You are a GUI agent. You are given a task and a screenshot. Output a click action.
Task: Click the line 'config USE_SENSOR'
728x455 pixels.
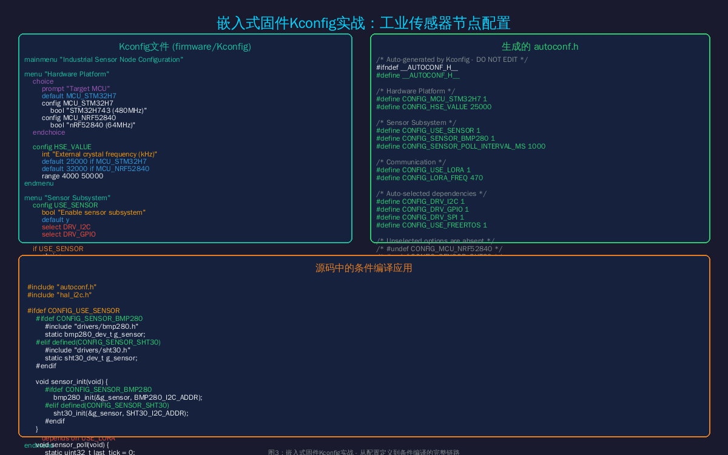click(x=65, y=205)
